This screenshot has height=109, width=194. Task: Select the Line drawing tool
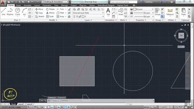pos(3,12)
